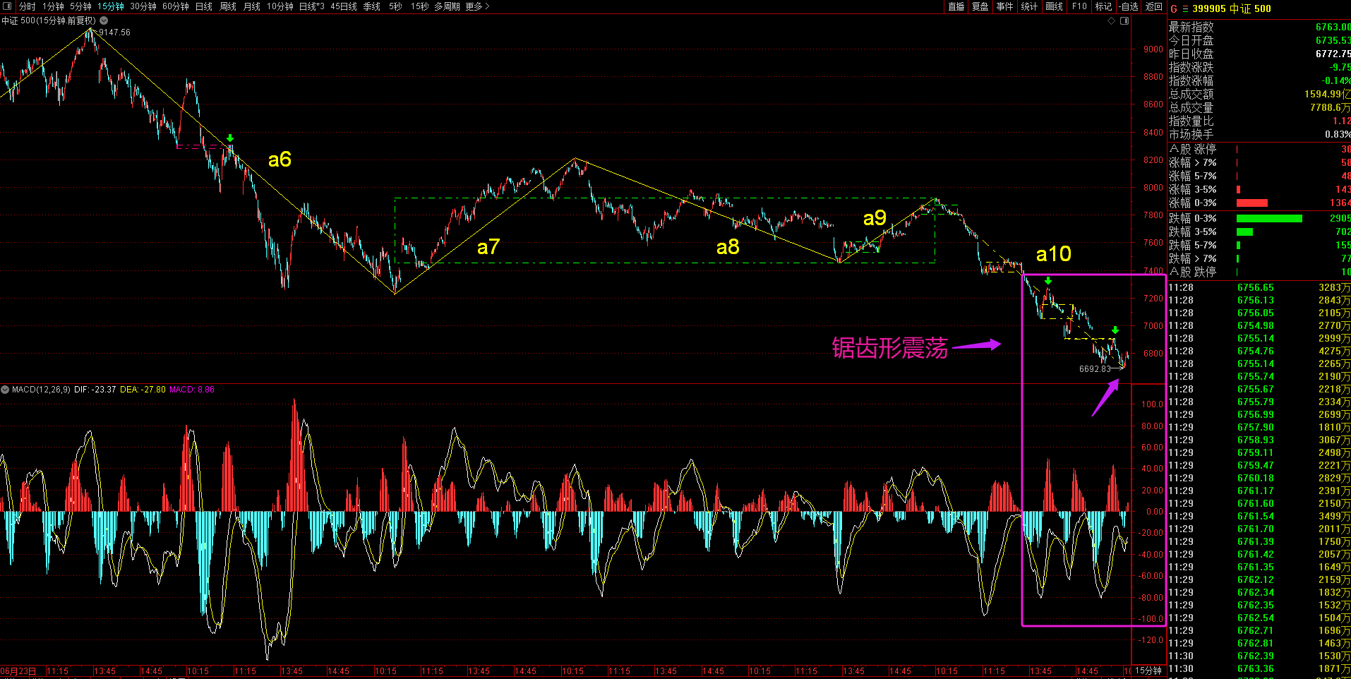Switch to 分时 chart tab
This screenshot has height=679, width=1351.
[x=27, y=6]
